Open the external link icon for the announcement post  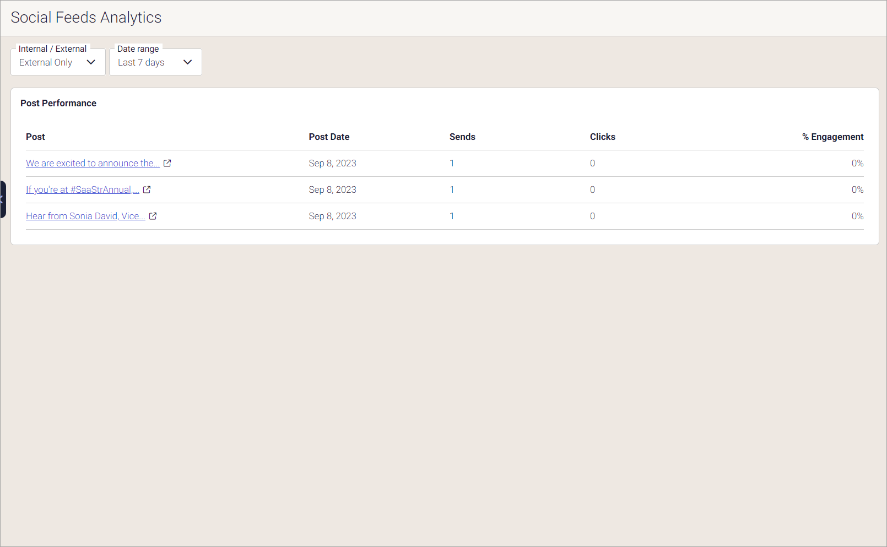click(167, 163)
